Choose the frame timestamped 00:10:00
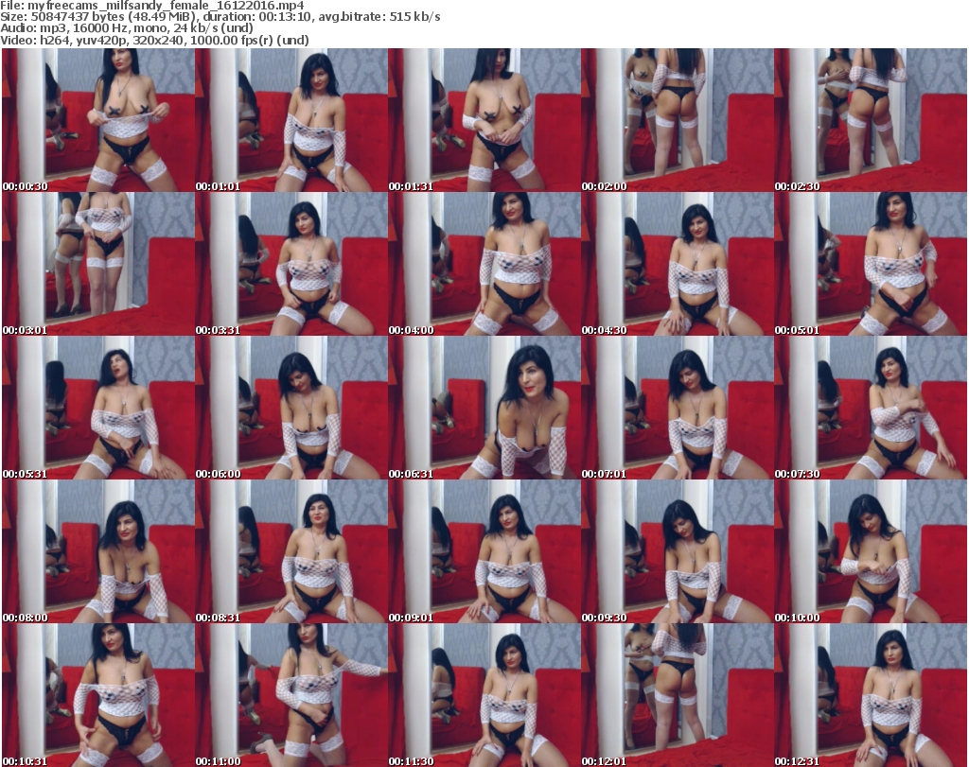 [x=871, y=551]
